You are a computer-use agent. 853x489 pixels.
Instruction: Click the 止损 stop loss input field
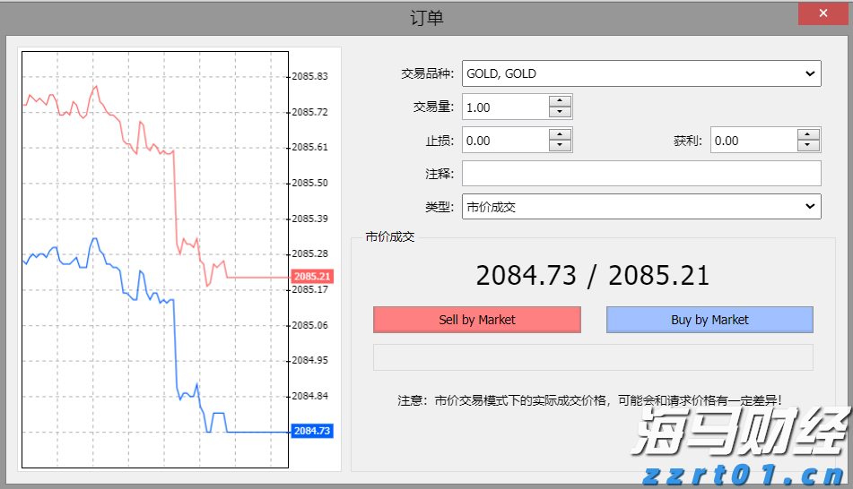pyautogui.click(x=505, y=141)
